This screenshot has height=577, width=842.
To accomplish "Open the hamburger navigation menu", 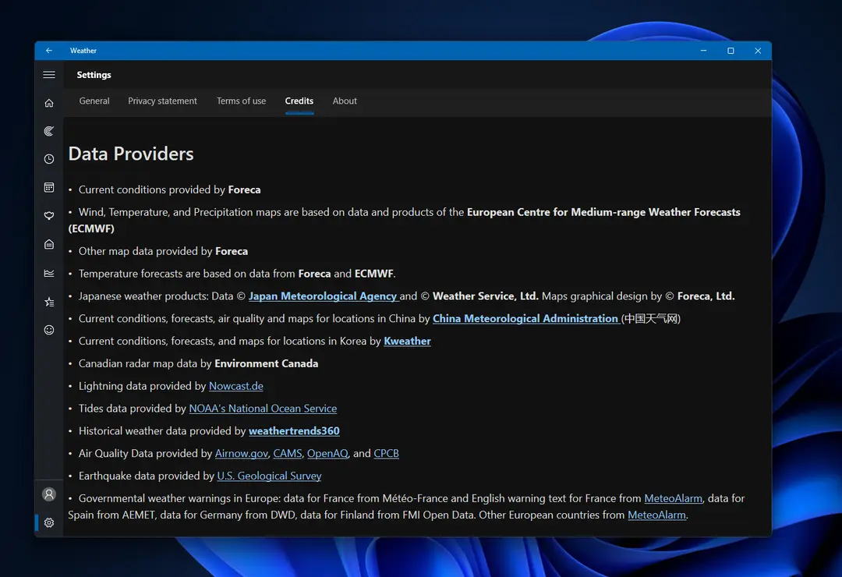I will [x=49, y=75].
